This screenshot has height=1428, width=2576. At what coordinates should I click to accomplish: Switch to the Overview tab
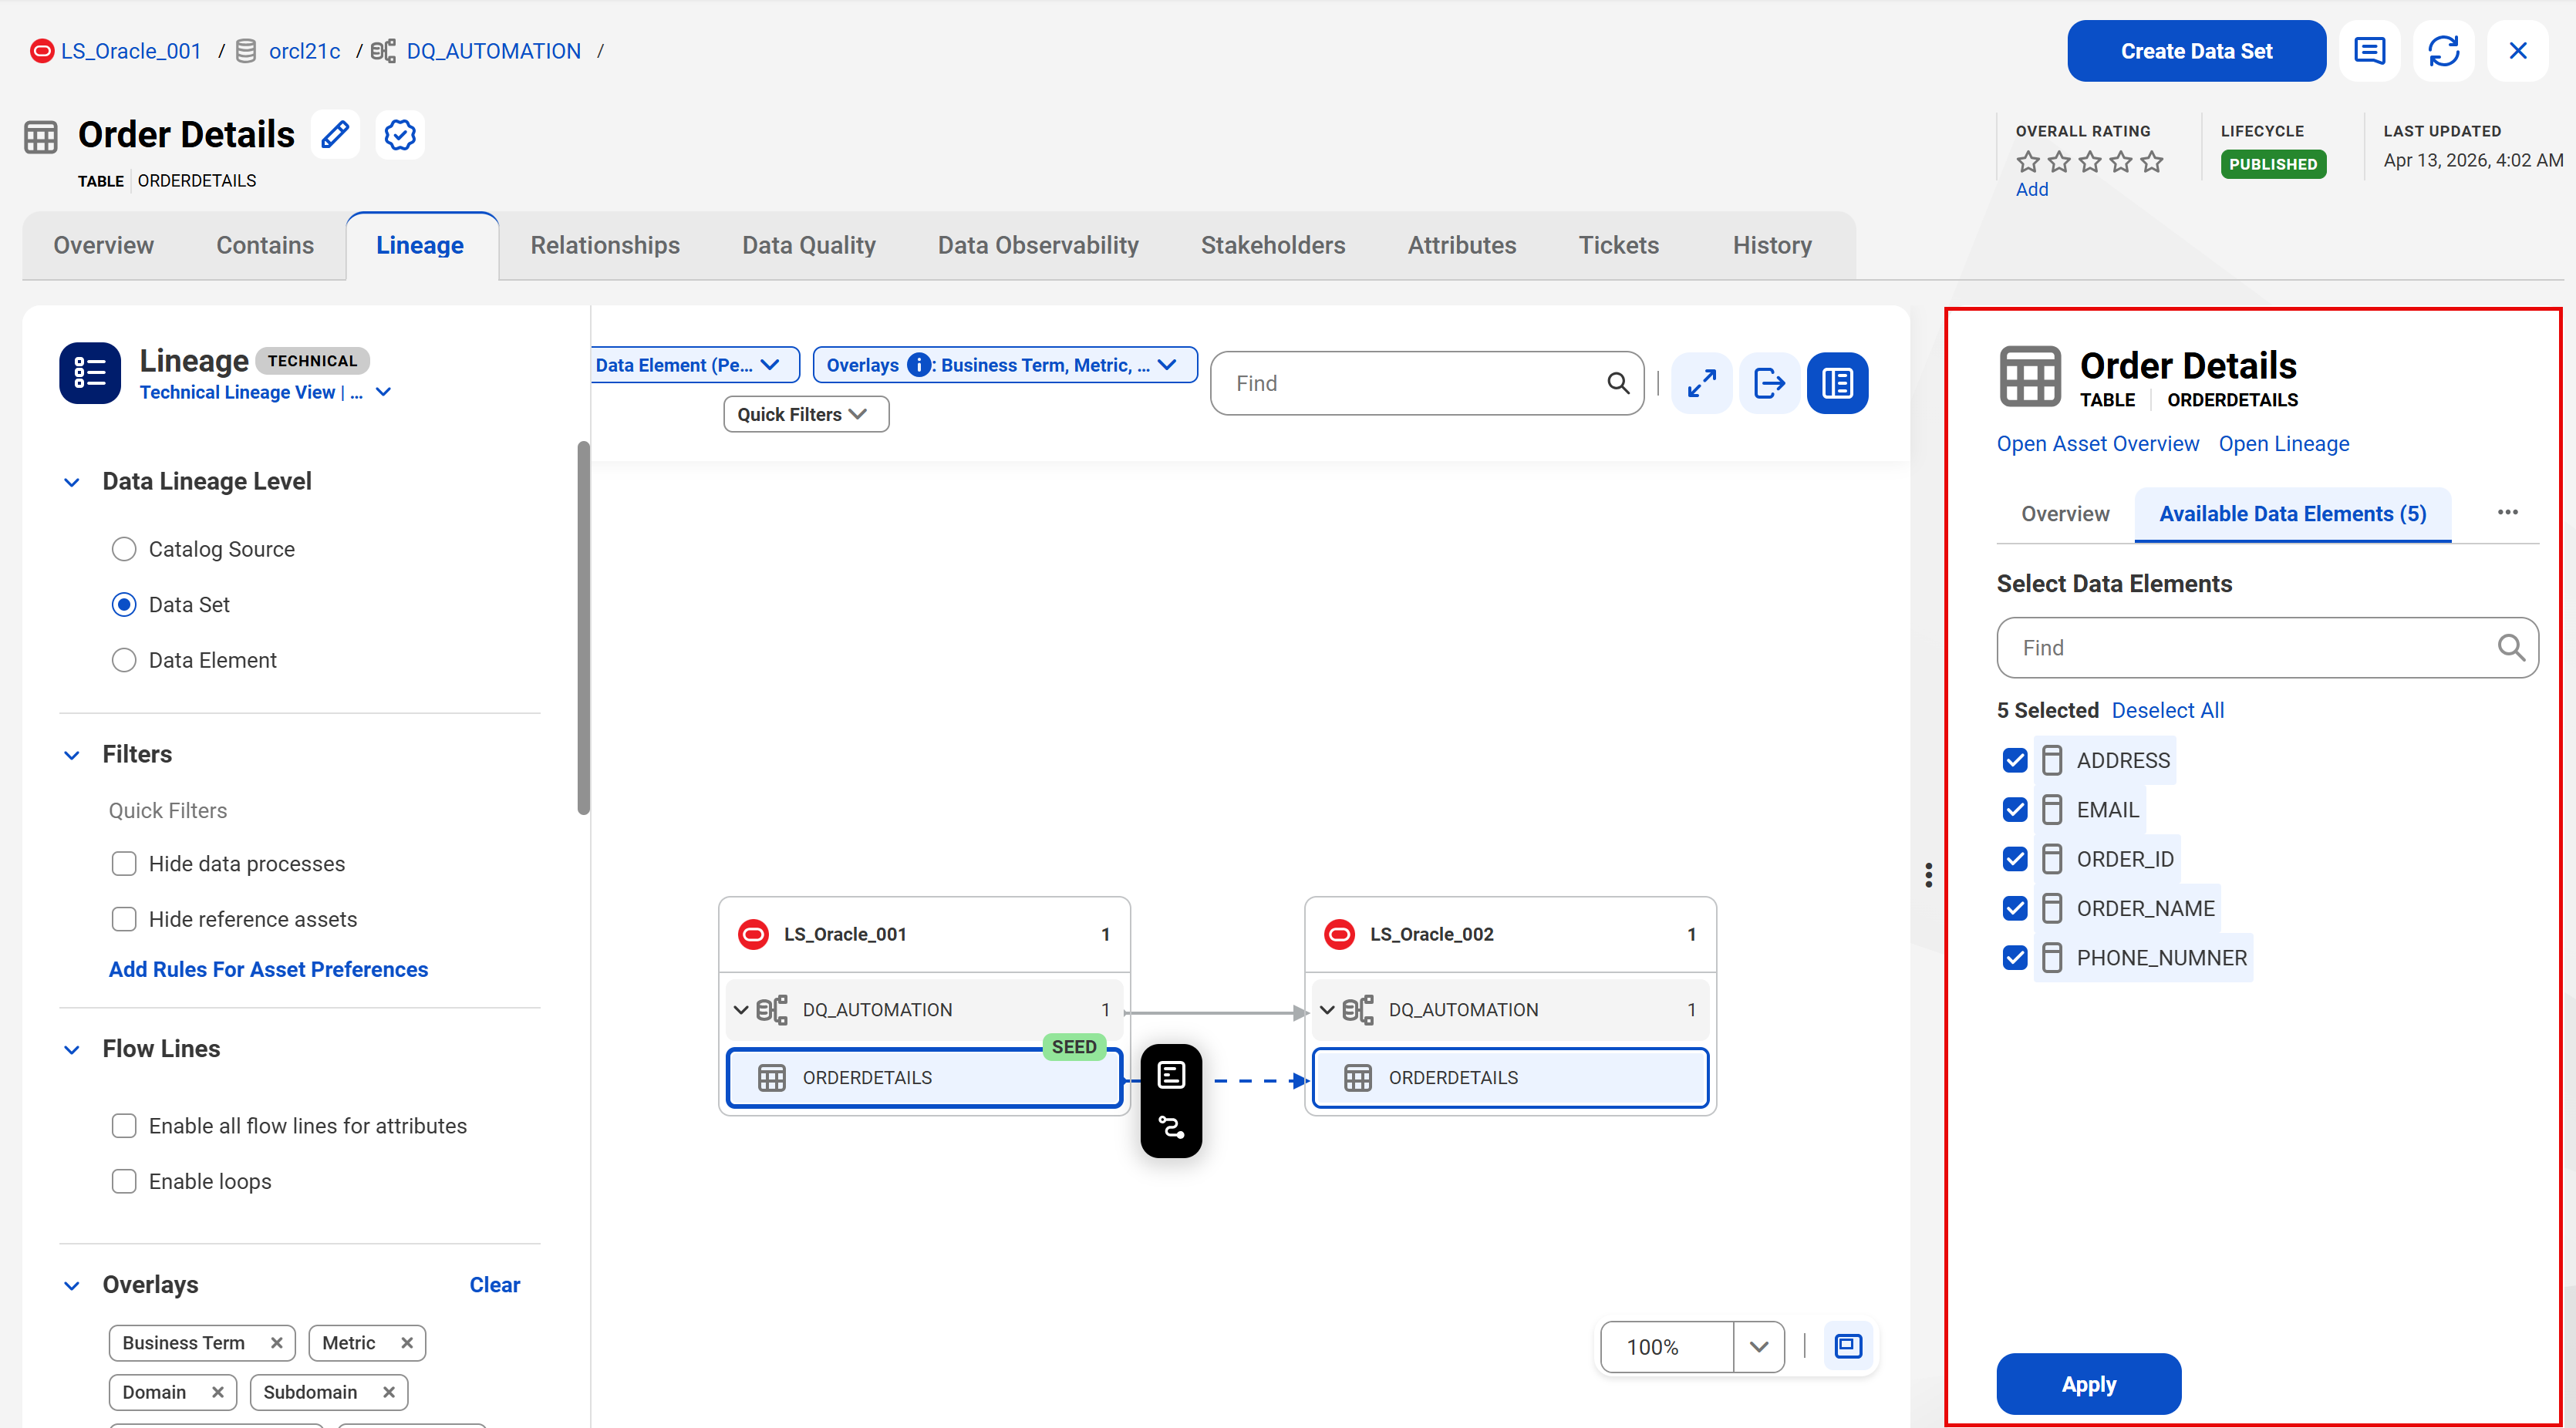click(x=103, y=245)
